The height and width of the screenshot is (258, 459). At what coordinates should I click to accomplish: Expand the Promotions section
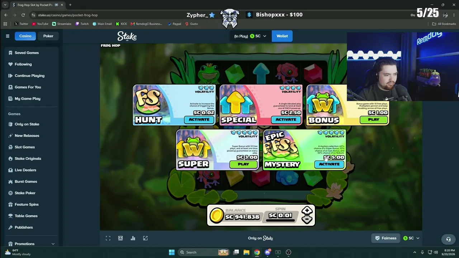click(x=32, y=244)
